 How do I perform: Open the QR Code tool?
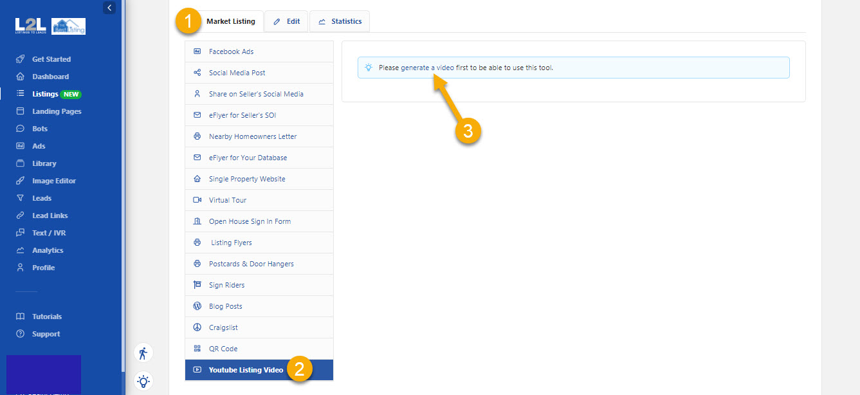click(x=223, y=349)
